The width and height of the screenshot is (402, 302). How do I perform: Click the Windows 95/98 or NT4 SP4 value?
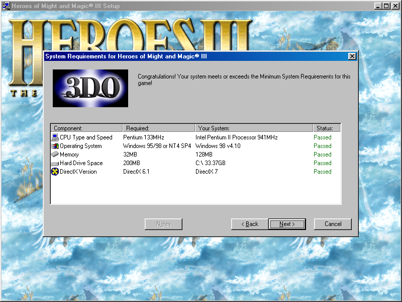157,146
